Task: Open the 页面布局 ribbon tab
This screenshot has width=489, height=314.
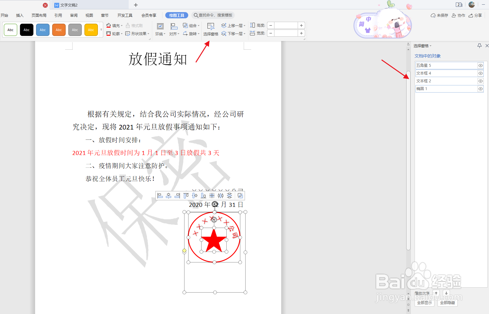Action: coord(39,15)
